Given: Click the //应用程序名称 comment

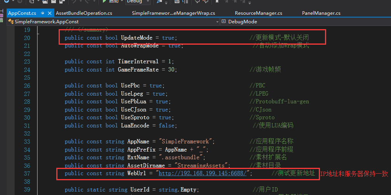Looking at the screenshot, I should click(x=271, y=141).
